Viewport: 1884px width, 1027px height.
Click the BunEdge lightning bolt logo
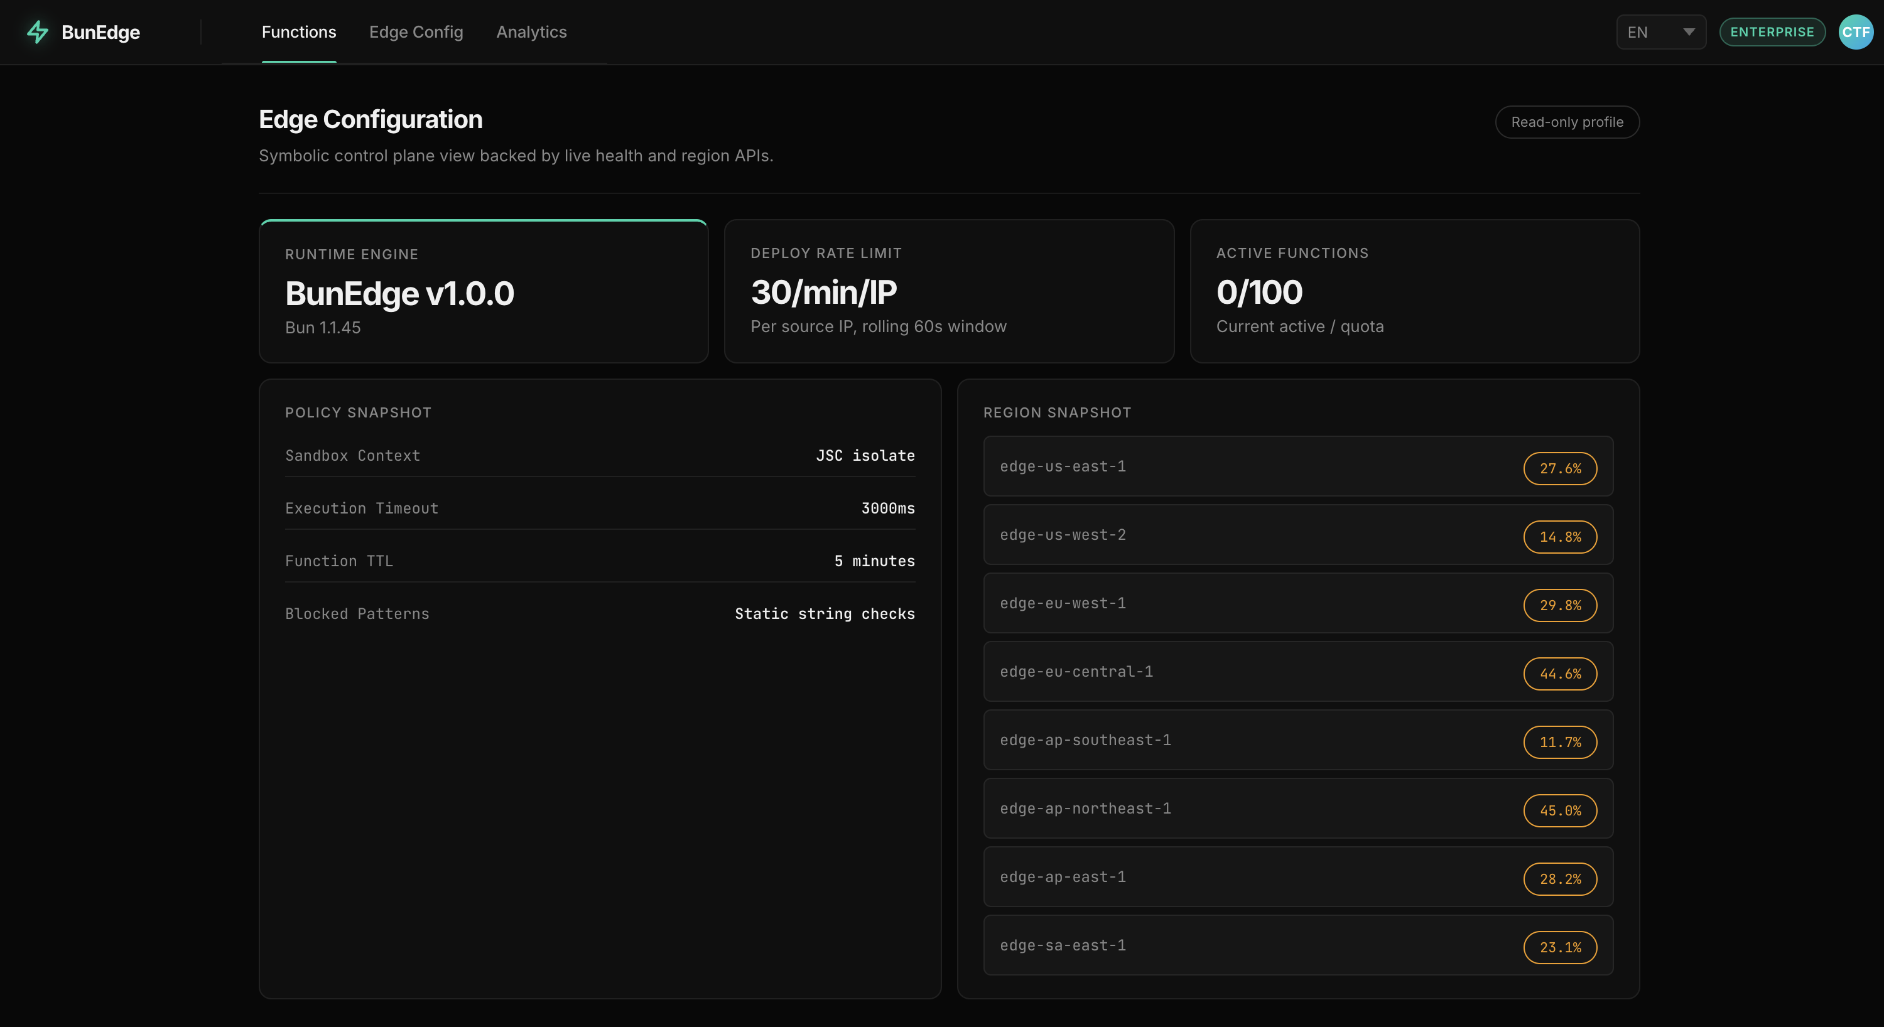pos(37,32)
